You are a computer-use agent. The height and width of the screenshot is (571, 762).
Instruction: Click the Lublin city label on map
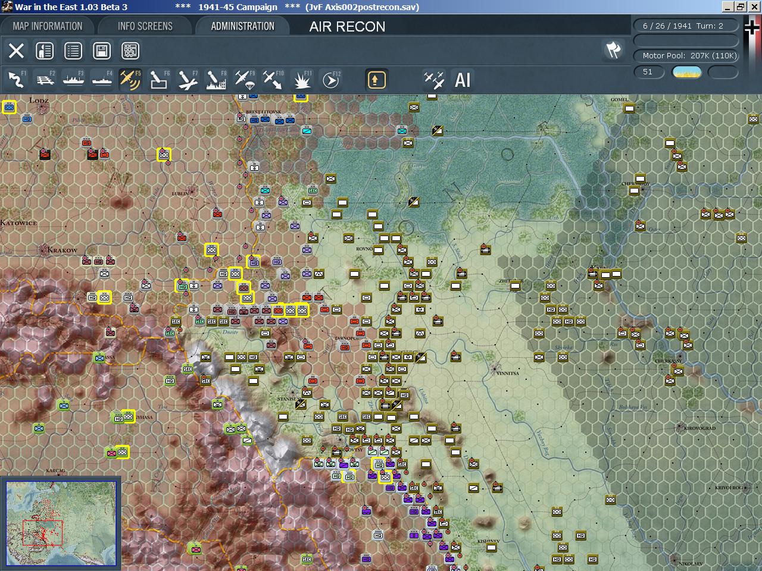pos(180,193)
